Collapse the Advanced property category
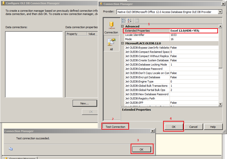Viewport: 227px width, 159px height. pyautogui.click(x=122, y=26)
